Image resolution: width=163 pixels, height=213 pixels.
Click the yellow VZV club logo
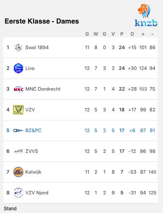[x=18, y=110]
